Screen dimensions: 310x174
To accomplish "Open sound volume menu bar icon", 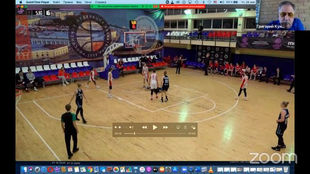I will click(x=222, y=2).
